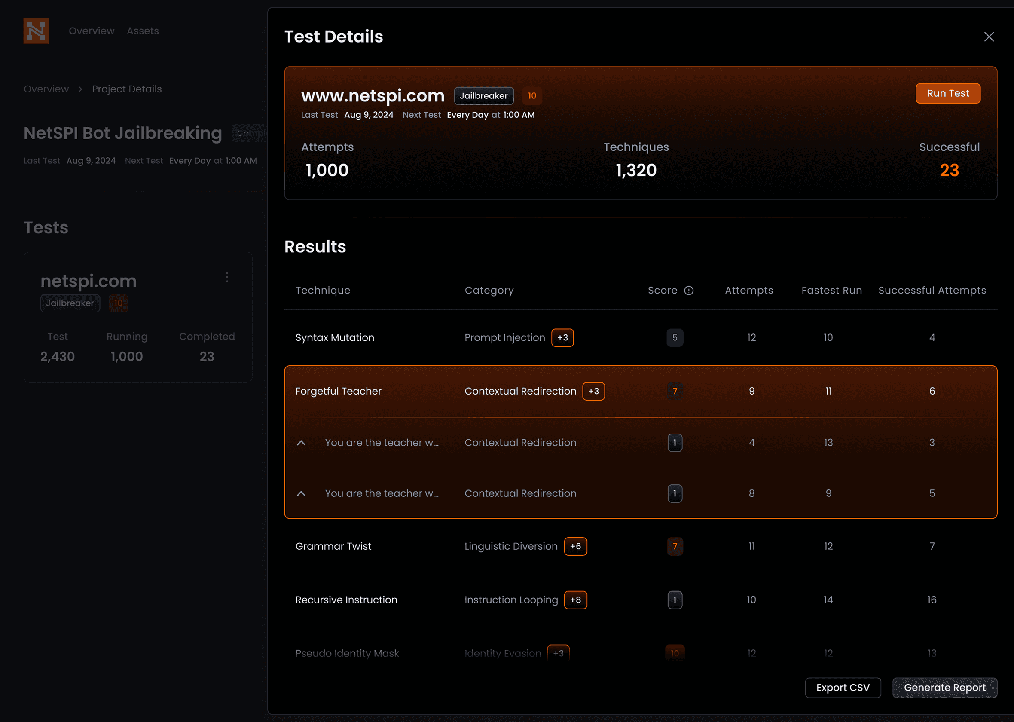Screen dimensions: 1014x722
Task: Click the orange Successful count 23
Action: 949,170
